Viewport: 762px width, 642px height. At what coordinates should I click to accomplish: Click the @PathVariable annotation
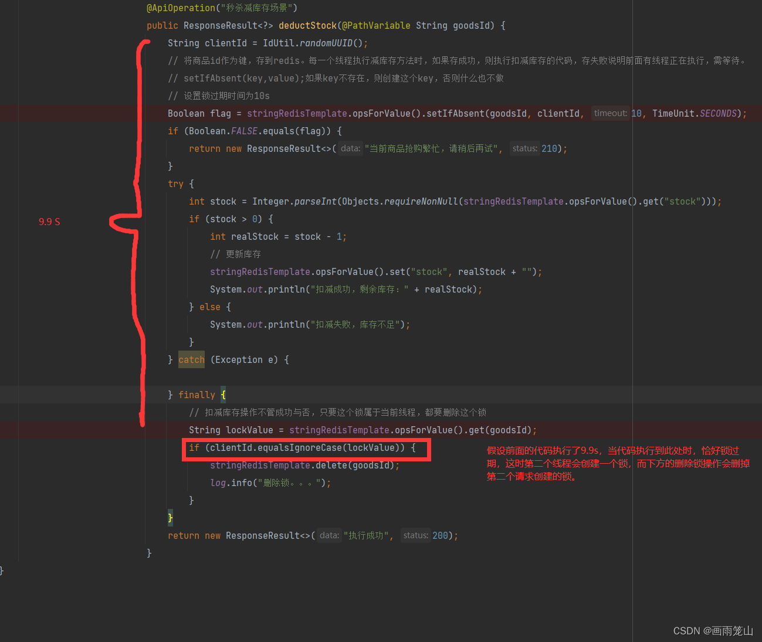click(x=376, y=25)
